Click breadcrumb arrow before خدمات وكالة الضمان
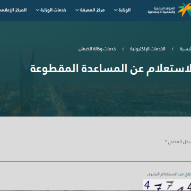Viewport: 191px width, 191px height. pyautogui.click(x=123, y=49)
